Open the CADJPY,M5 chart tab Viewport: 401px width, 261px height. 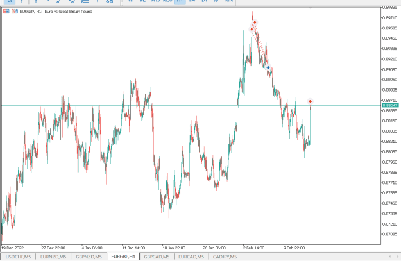coord(225,257)
